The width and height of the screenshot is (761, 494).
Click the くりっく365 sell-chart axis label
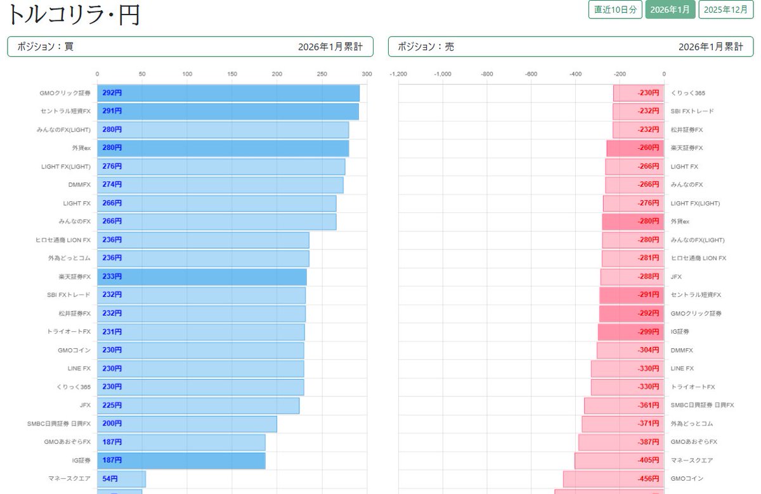[687, 93]
